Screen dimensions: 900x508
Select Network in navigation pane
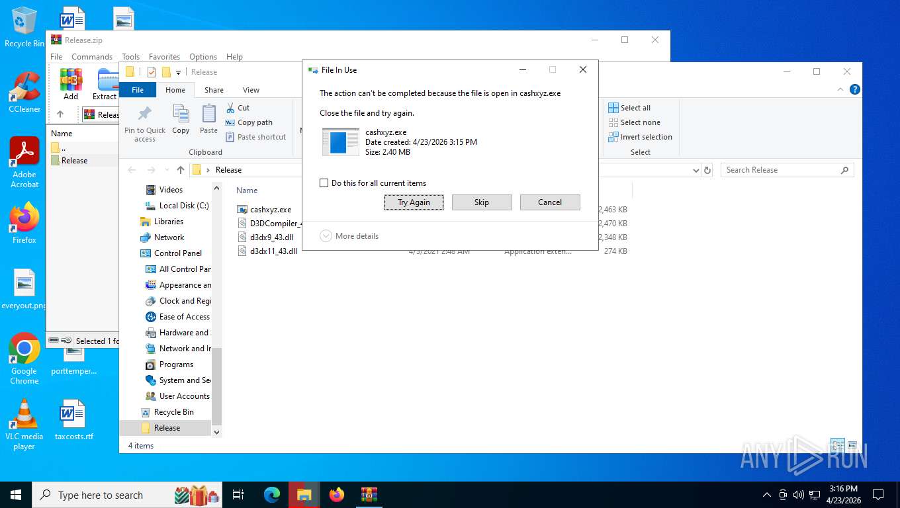[169, 237]
